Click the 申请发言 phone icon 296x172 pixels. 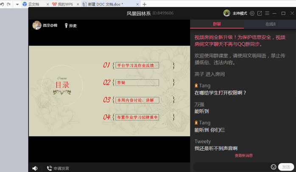pyautogui.click(x=49, y=168)
